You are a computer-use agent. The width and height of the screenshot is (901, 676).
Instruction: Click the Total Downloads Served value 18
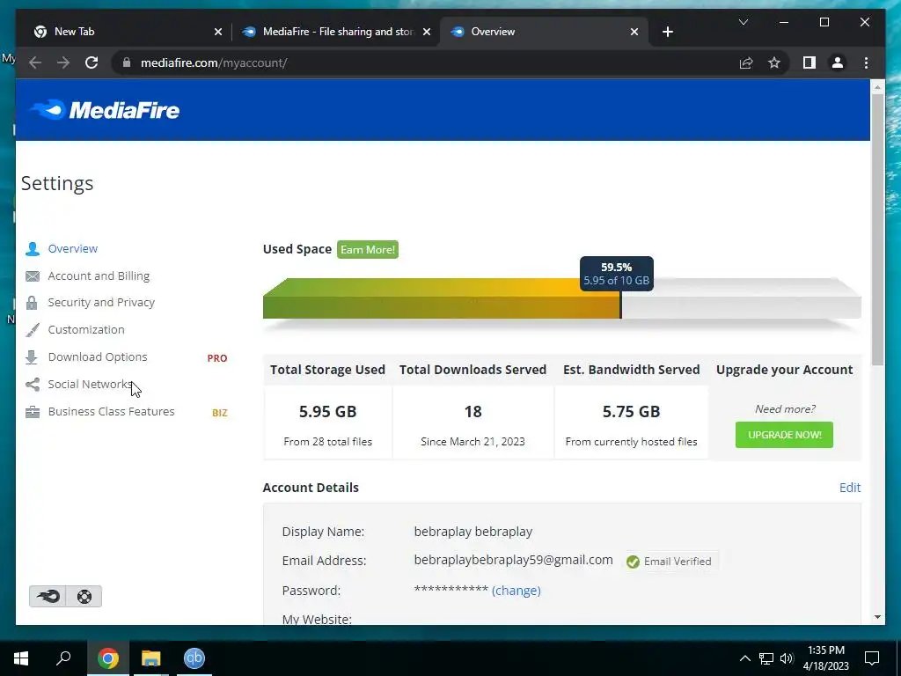(x=472, y=412)
